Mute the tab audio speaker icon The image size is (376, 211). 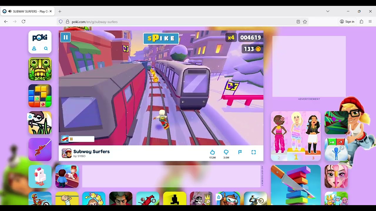click(10, 11)
